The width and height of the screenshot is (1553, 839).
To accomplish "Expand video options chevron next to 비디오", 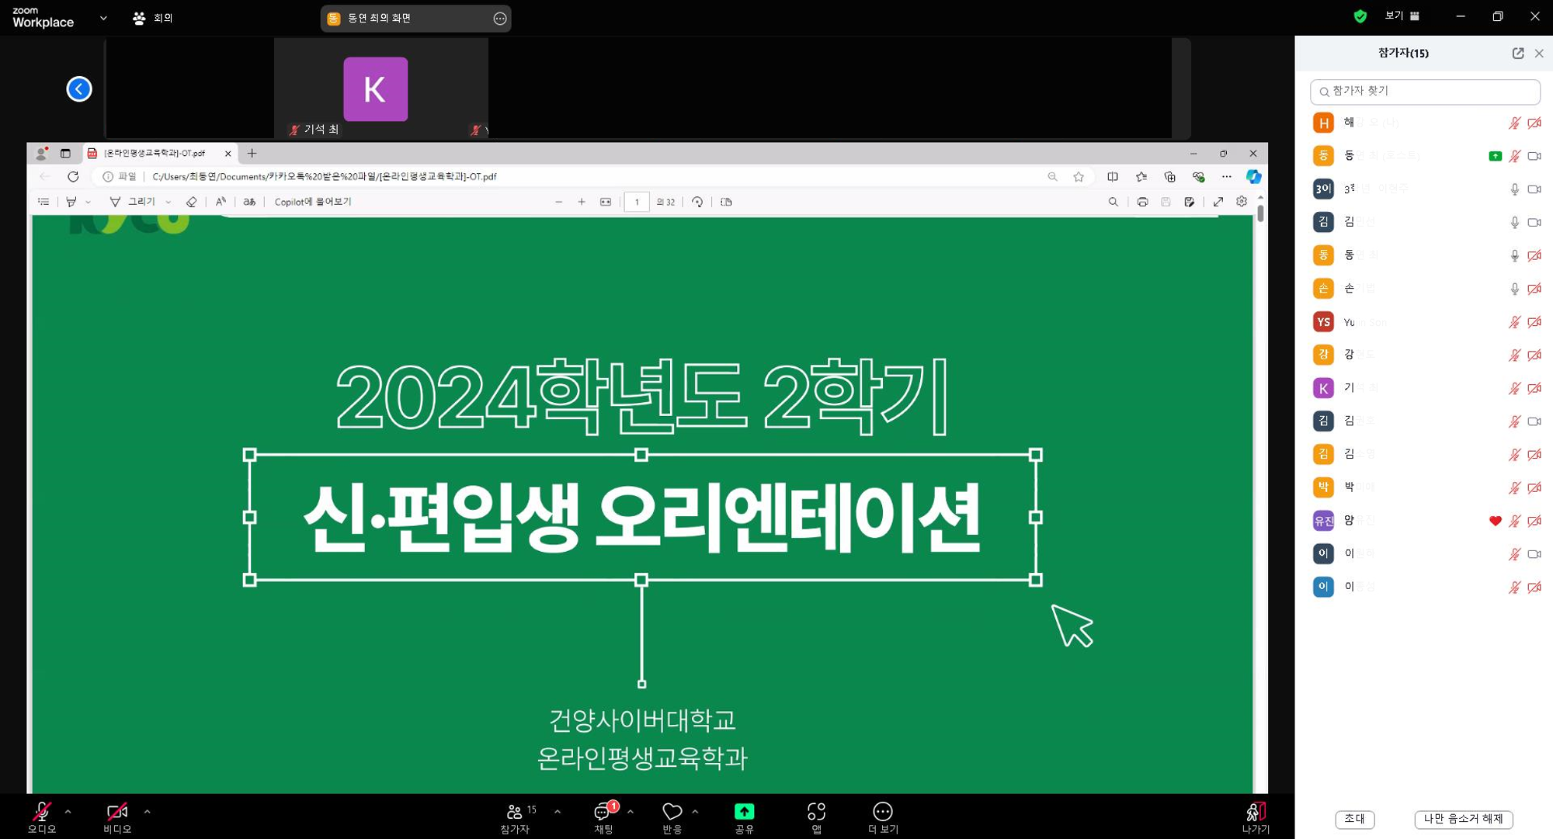I will (x=148, y=812).
